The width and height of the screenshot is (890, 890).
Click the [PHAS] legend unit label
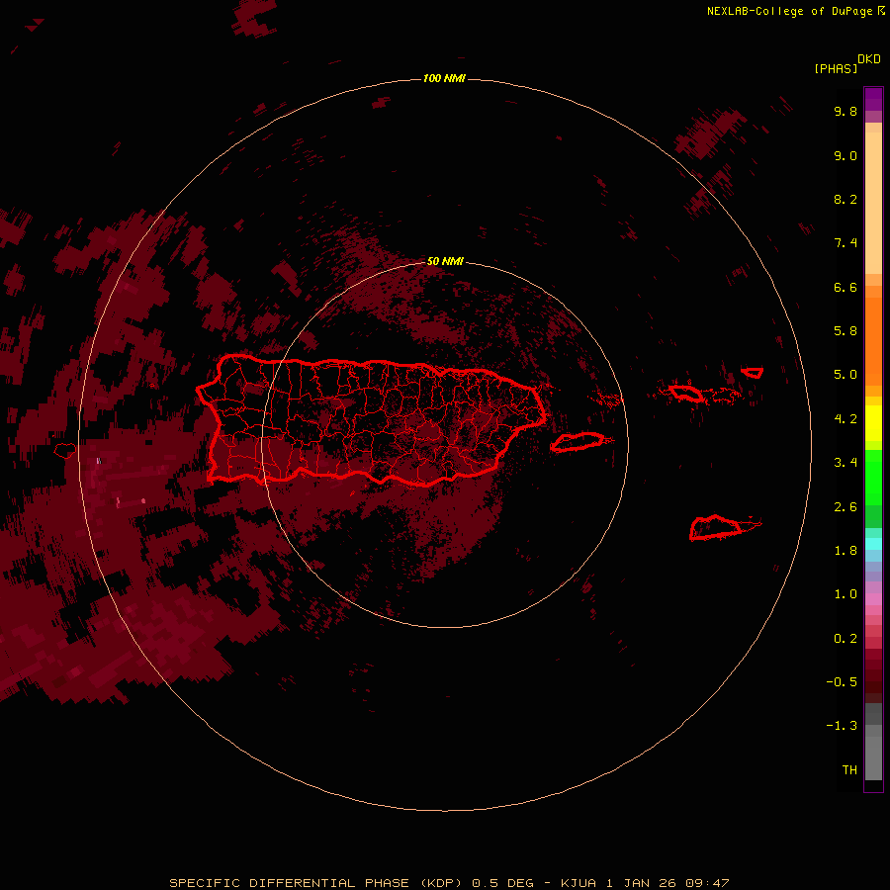point(836,68)
